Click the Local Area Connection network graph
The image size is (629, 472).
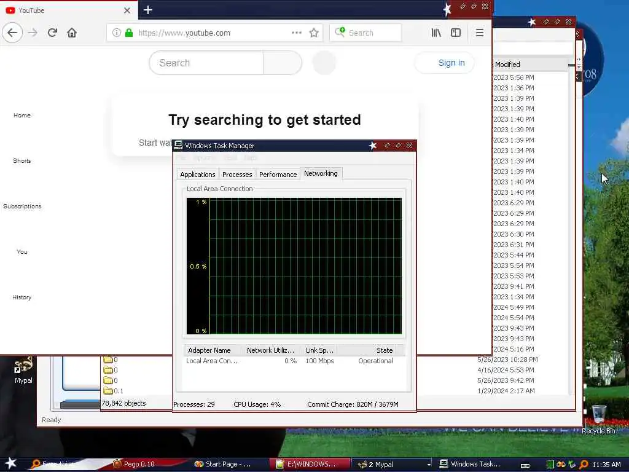tap(294, 265)
